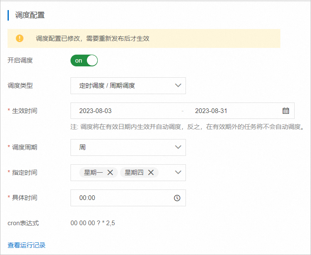Click the 生效时间 label
The image size is (311, 255).
tap(25, 110)
